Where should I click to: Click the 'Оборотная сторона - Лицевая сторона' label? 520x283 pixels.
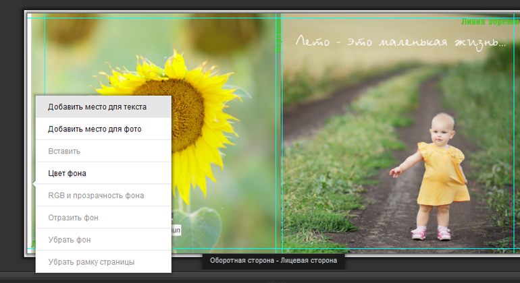point(274,260)
